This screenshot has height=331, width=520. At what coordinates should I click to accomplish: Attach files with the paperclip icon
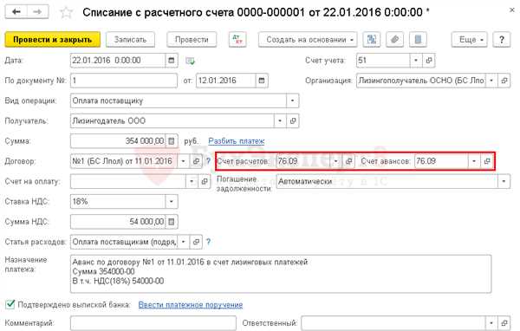[x=394, y=40]
